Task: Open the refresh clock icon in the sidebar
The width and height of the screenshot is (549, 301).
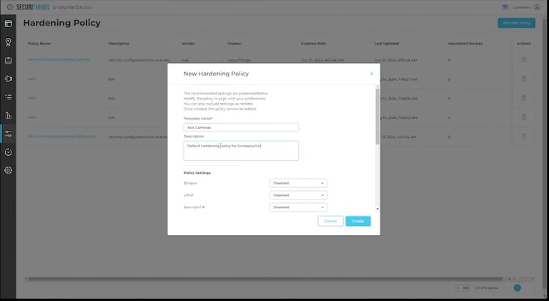Action: [8, 152]
